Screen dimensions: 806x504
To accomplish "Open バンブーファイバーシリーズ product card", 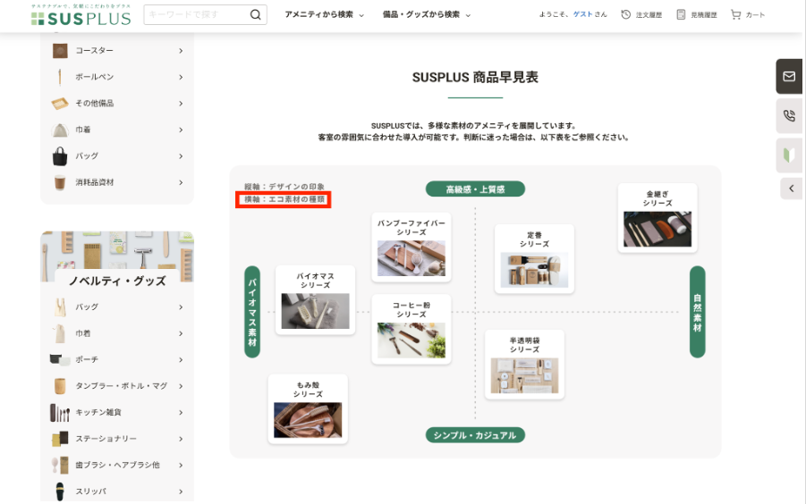I will pos(411,248).
